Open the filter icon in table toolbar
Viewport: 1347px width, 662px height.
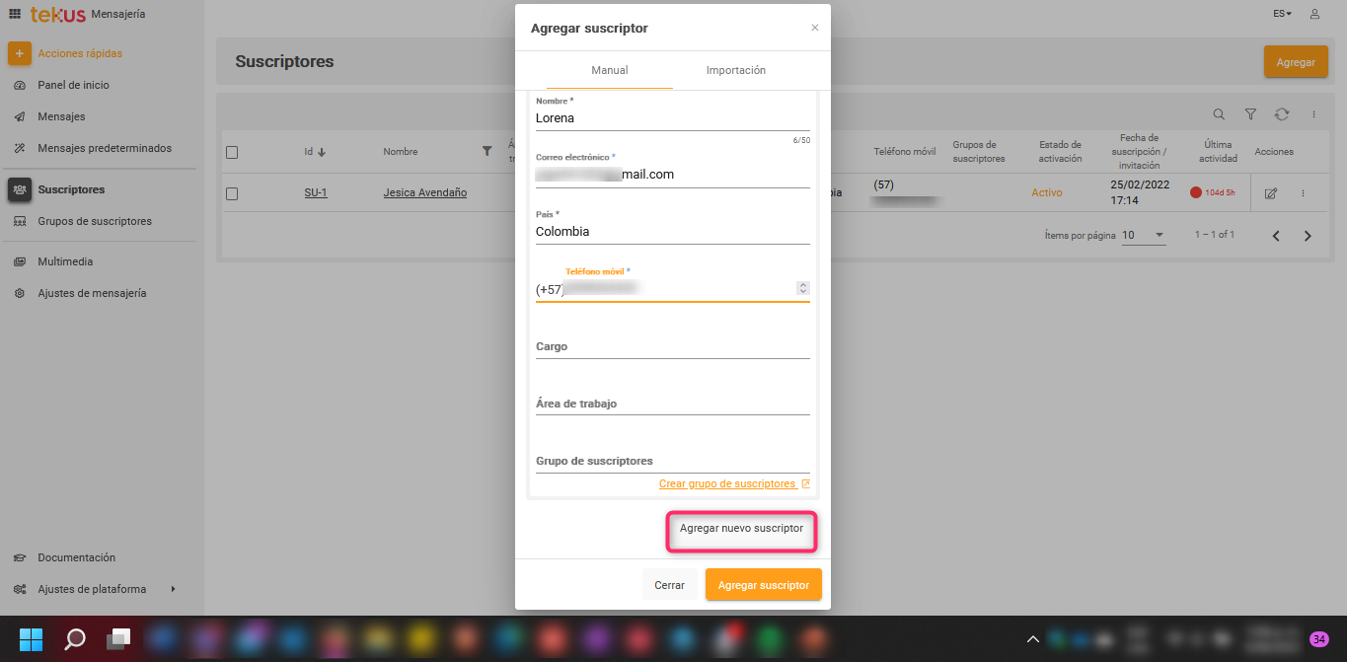[1250, 114]
